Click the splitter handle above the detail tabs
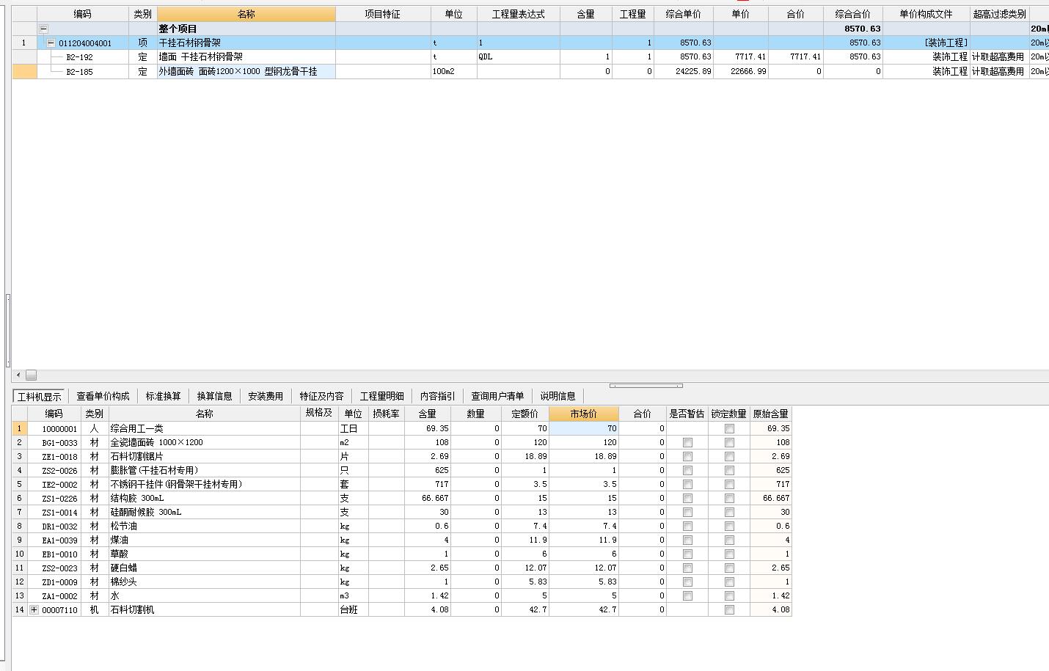The height and width of the screenshot is (671, 1049). 646,386
